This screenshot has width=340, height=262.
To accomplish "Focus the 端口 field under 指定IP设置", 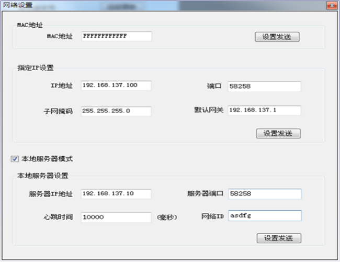I will point(265,86).
